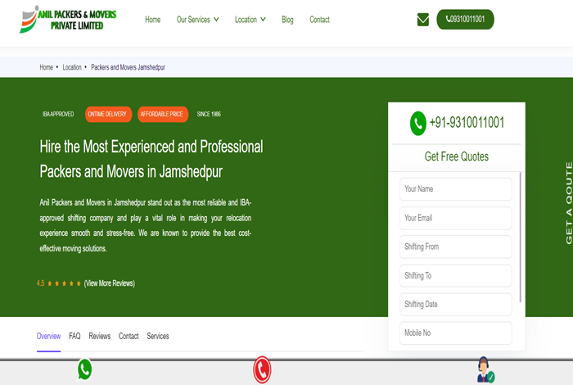
Task: Focus the Your Email input field
Action: tap(456, 218)
